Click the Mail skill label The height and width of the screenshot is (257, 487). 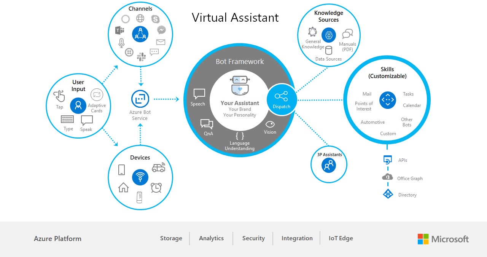pyautogui.click(x=367, y=94)
